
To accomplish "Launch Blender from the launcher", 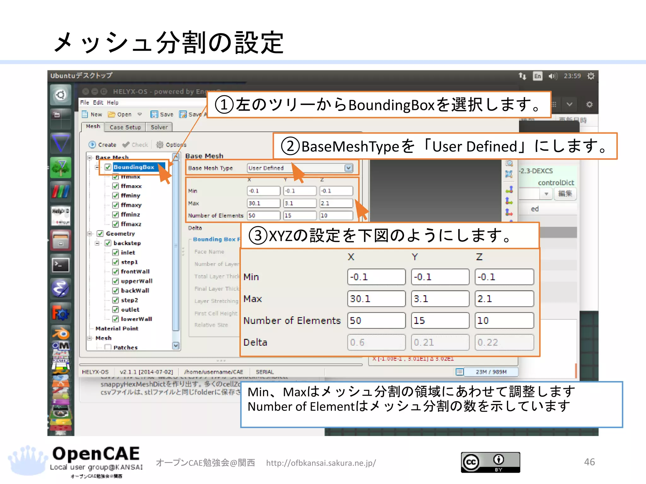I will point(61,333).
